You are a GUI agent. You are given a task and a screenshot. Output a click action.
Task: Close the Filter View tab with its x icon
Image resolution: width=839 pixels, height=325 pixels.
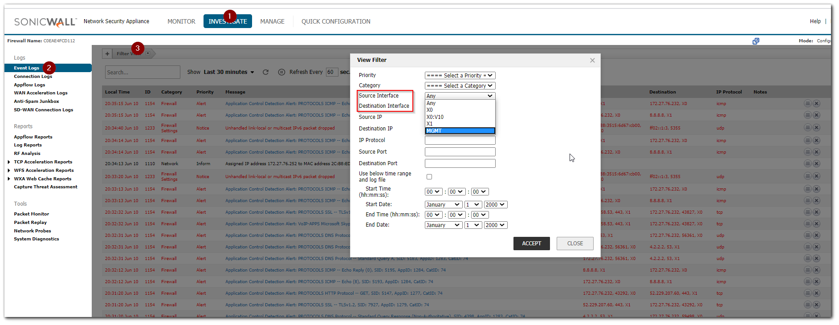148,53
